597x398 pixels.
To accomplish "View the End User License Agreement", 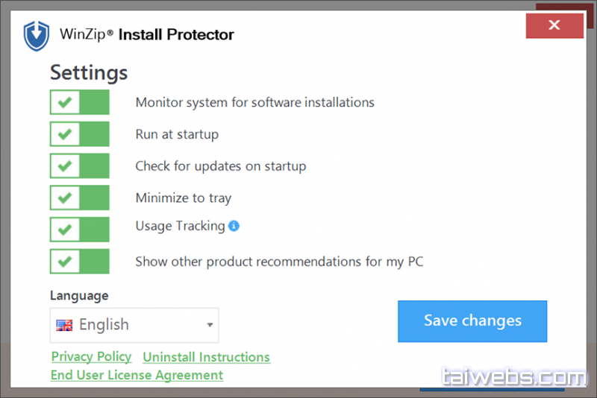I will 137,375.
